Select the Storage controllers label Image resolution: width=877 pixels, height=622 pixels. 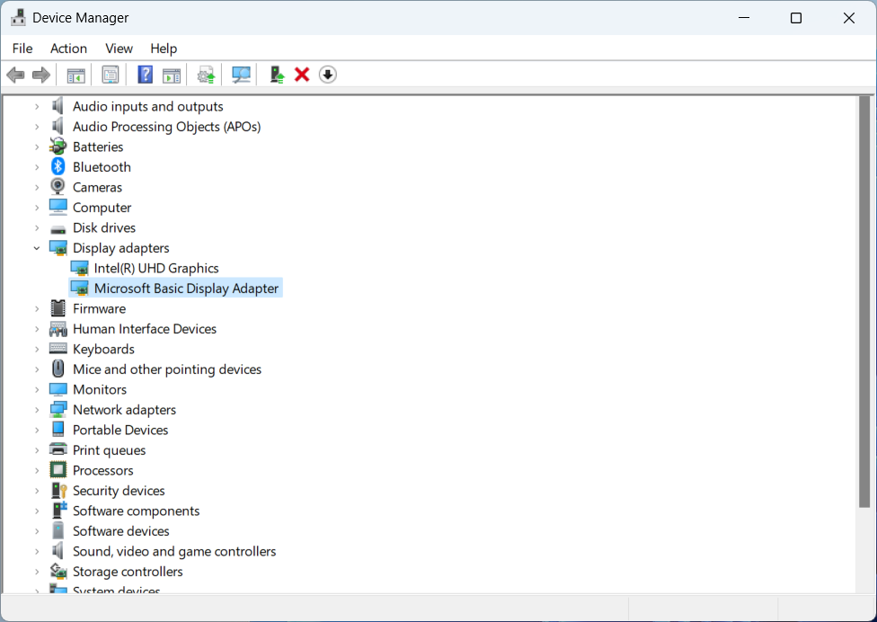click(128, 571)
